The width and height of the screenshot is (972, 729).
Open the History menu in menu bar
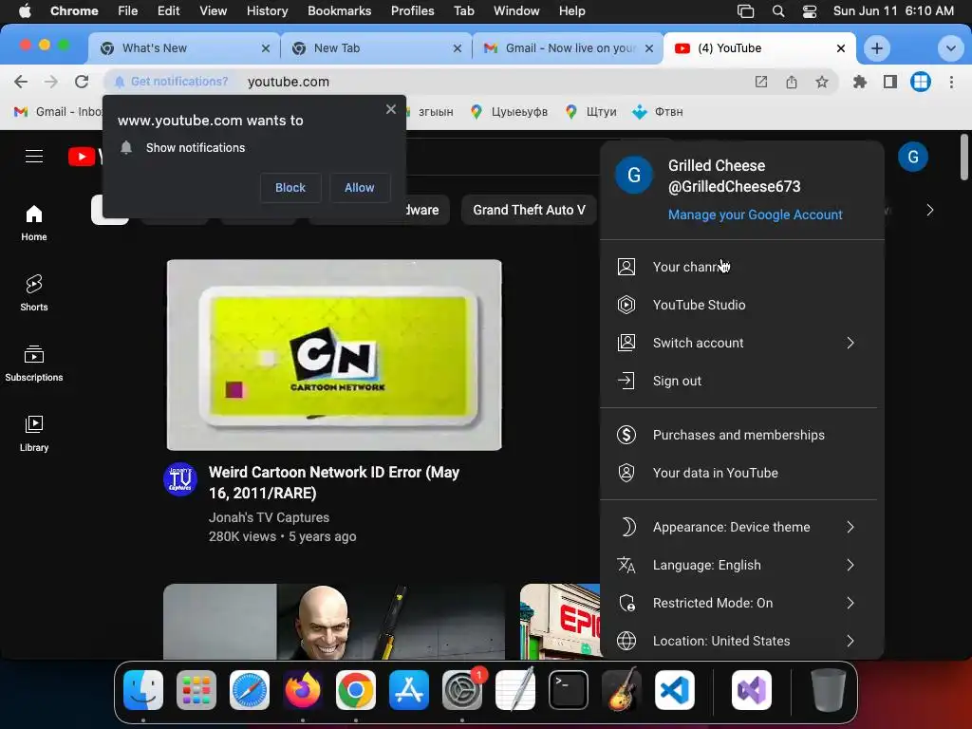coord(267,10)
